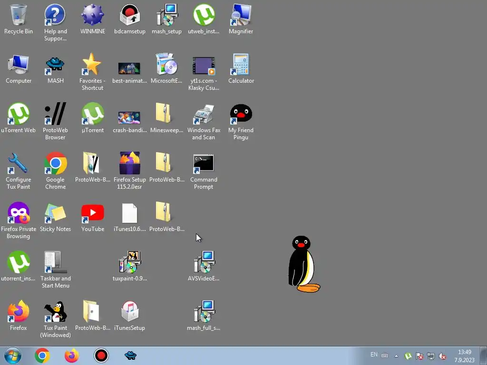This screenshot has width=487, height=365.
Task: Click the network tray icon
Action: 431,356
